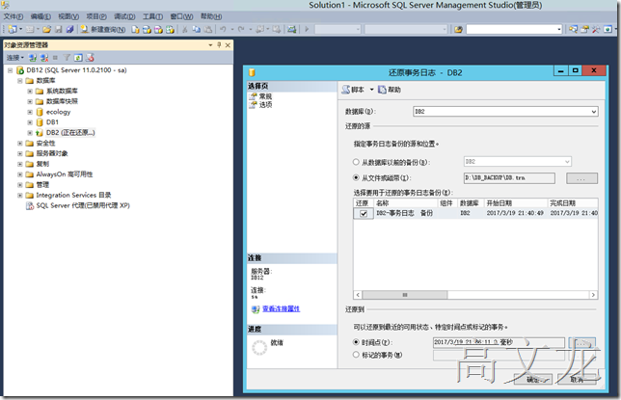The width and height of the screenshot is (621, 400).
Task: Click the Paste icon in main toolbar
Action: pyautogui.click(x=208, y=29)
